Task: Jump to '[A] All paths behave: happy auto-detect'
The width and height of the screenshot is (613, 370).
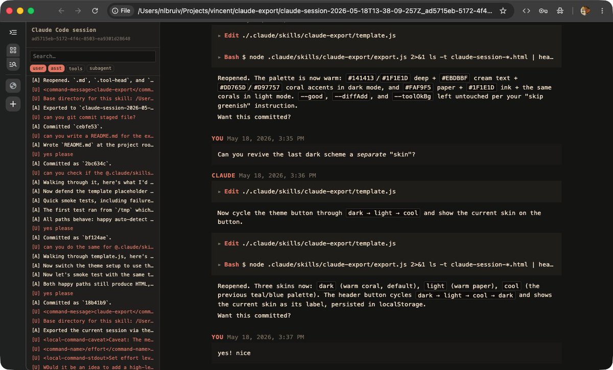Action: point(93,219)
